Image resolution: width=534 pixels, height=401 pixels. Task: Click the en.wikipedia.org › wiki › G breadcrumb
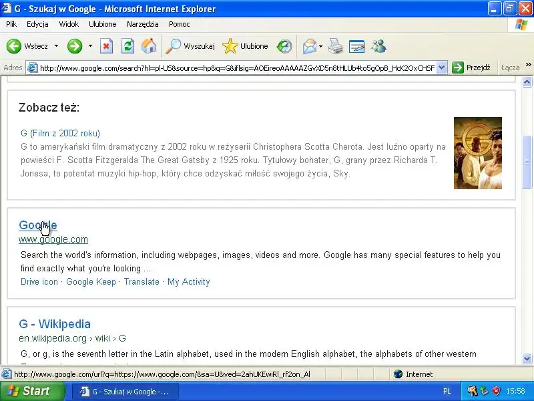[x=72, y=338]
